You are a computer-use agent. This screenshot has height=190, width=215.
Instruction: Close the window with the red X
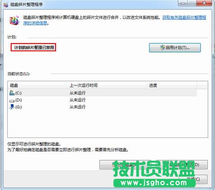click(x=204, y=3)
